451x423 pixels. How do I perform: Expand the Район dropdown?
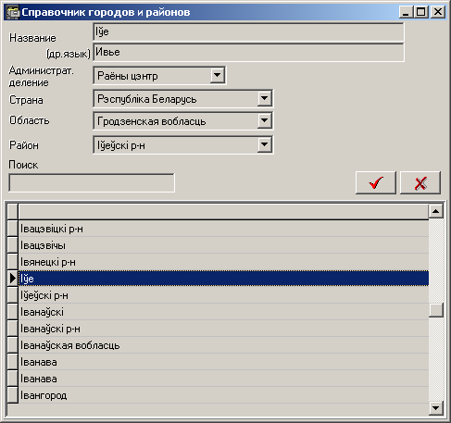coord(264,144)
